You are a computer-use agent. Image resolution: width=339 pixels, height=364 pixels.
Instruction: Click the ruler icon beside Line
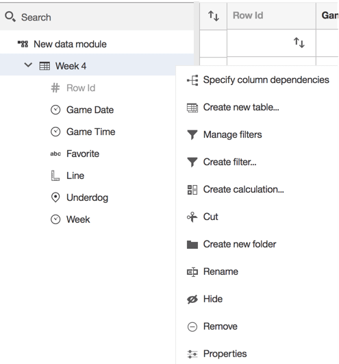[55, 175]
